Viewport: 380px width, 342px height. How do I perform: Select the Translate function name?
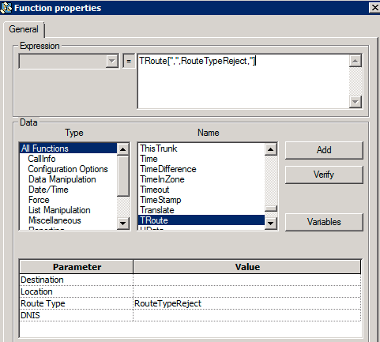tap(157, 210)
